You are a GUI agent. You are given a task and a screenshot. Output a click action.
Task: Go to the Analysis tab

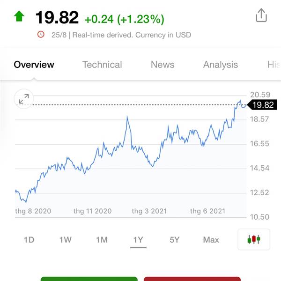click(x=220, y=65)
